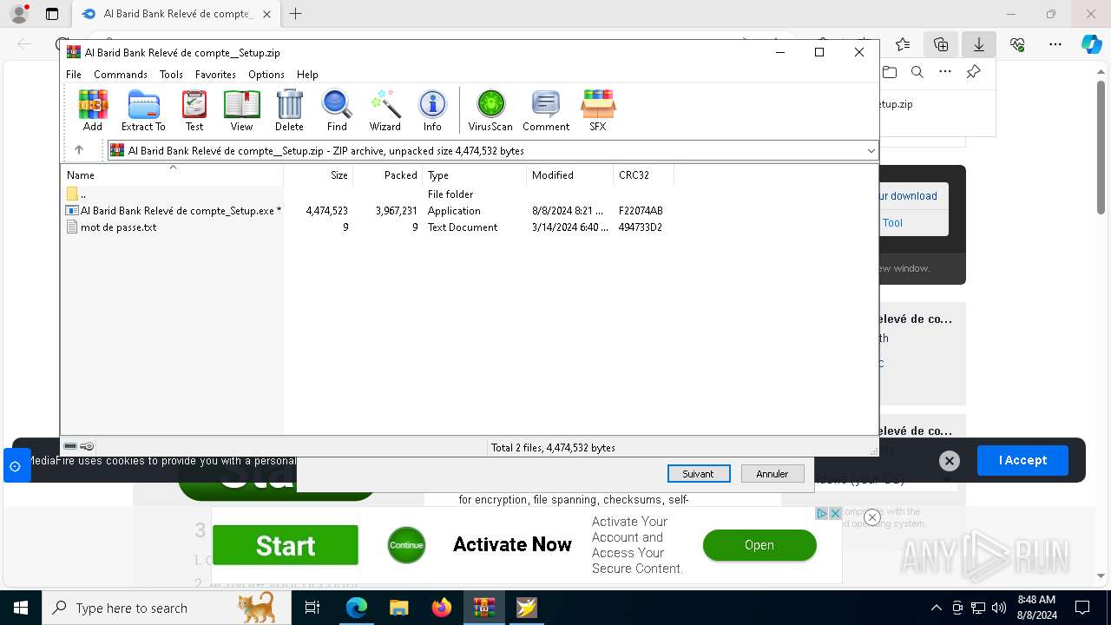Screen dimensions: 1111x625
Task: Click the Delete trash can icon
Action: tap(289, 110)
